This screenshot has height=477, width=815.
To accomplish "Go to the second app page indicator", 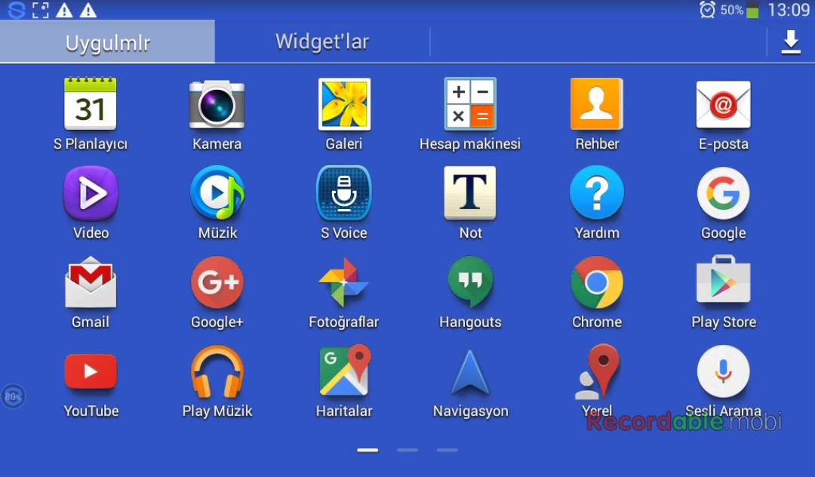I will (x=407, y=450).
